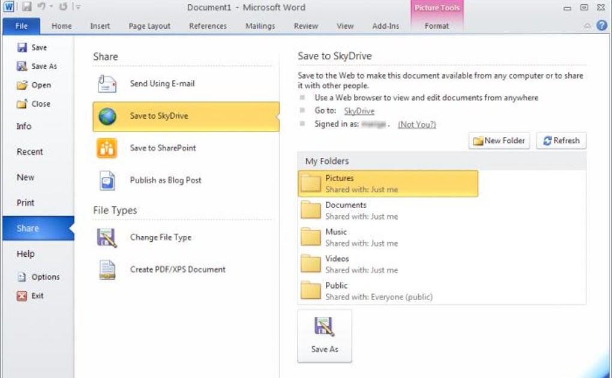Select the 'Music' folder name
The height and width of the screenshot is (378, 612).
(x=336, y=232)
